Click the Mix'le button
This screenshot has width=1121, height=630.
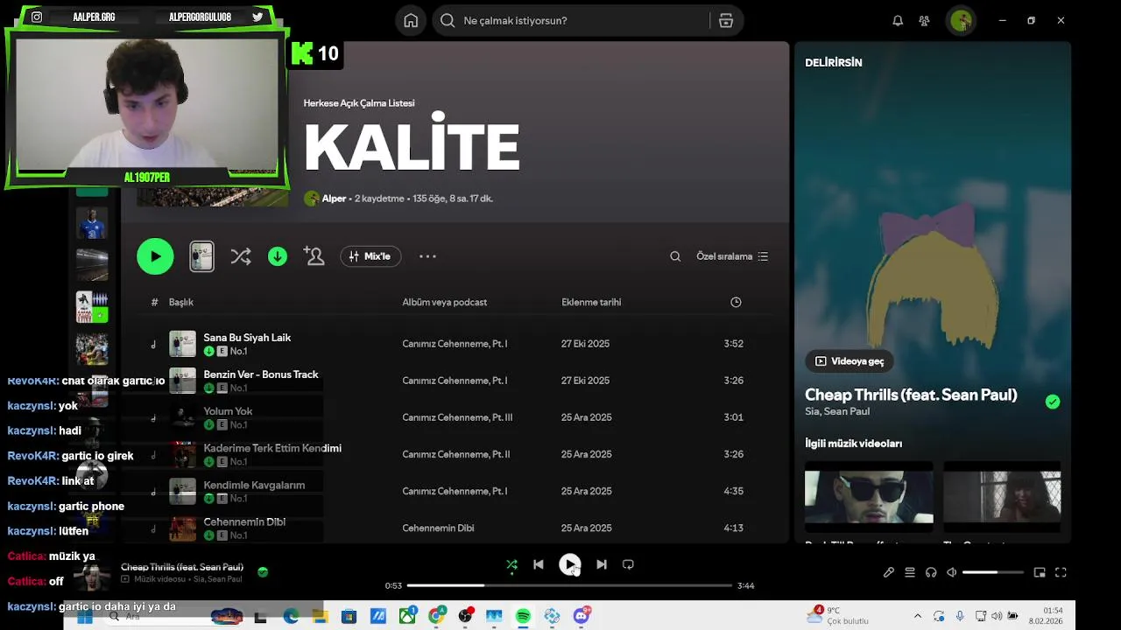point(370,256)
